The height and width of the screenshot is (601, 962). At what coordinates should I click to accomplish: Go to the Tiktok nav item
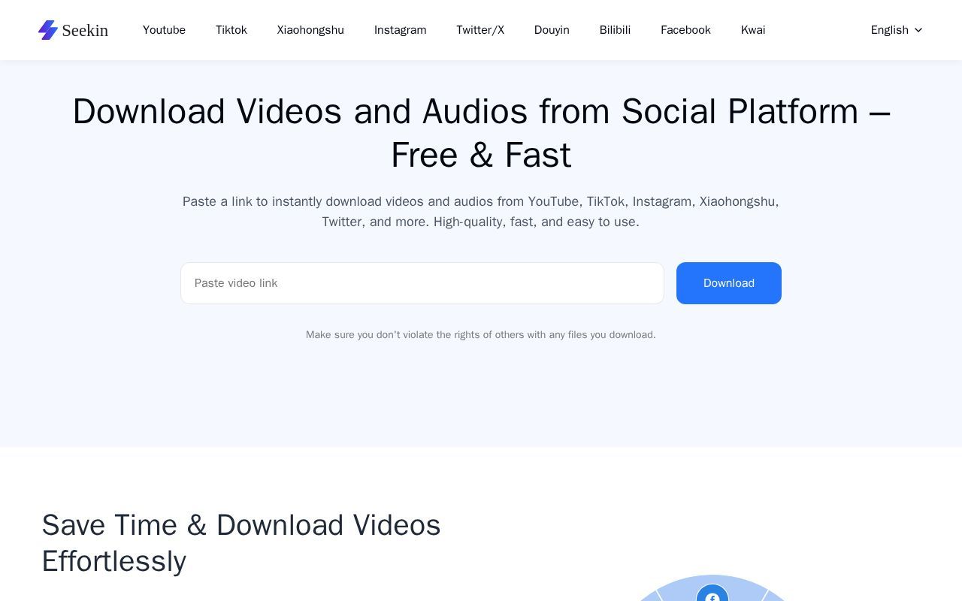tap(231, 30)
